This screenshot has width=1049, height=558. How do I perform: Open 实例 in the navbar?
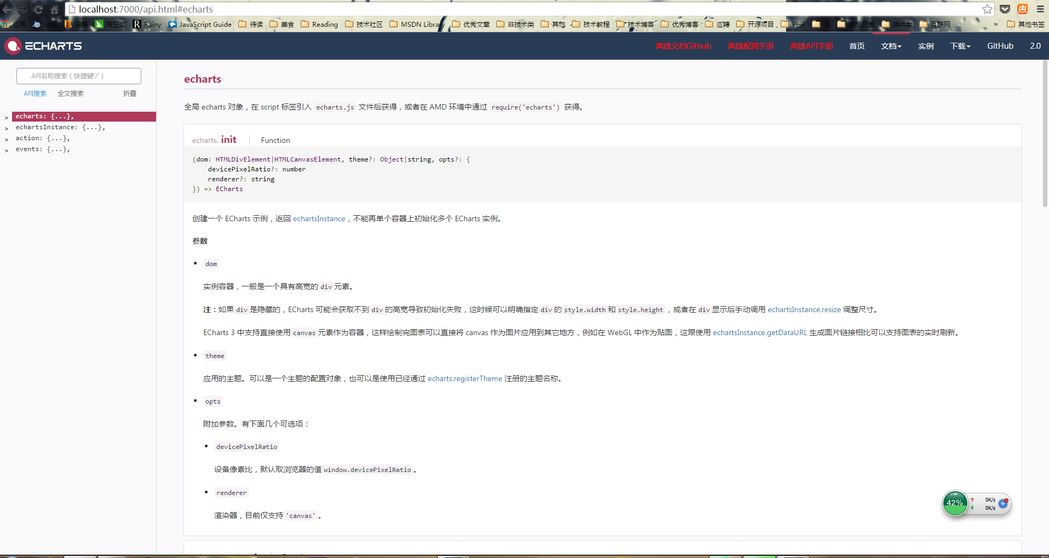click(926, 46)
